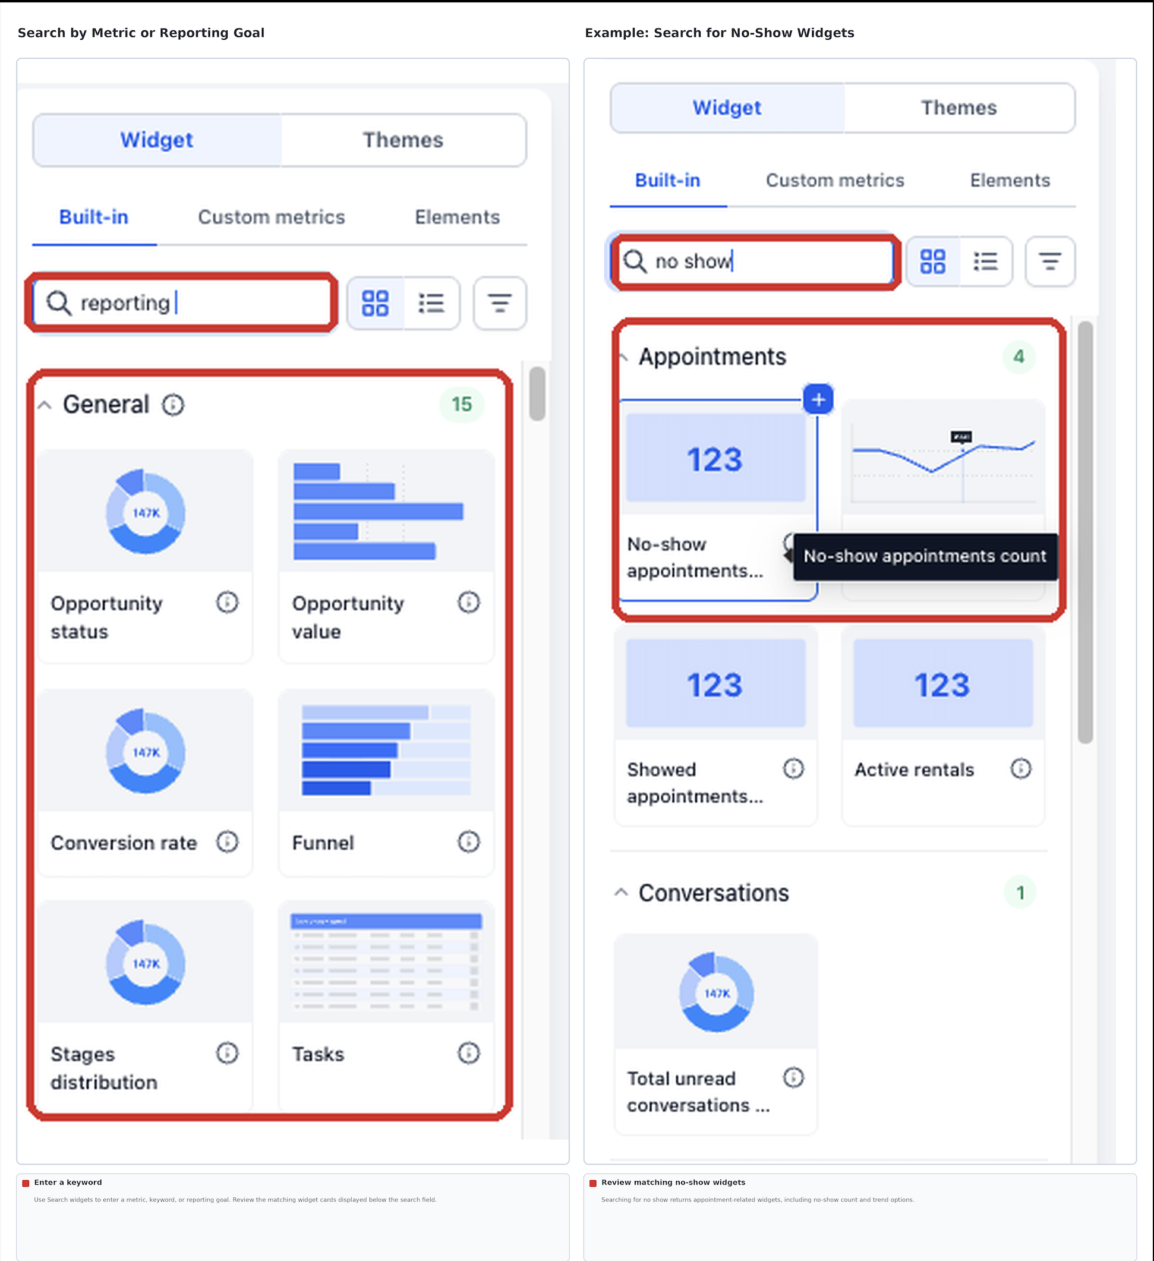Click the General count badge 15
The image size is (1154, 1261).
[462, 404]
